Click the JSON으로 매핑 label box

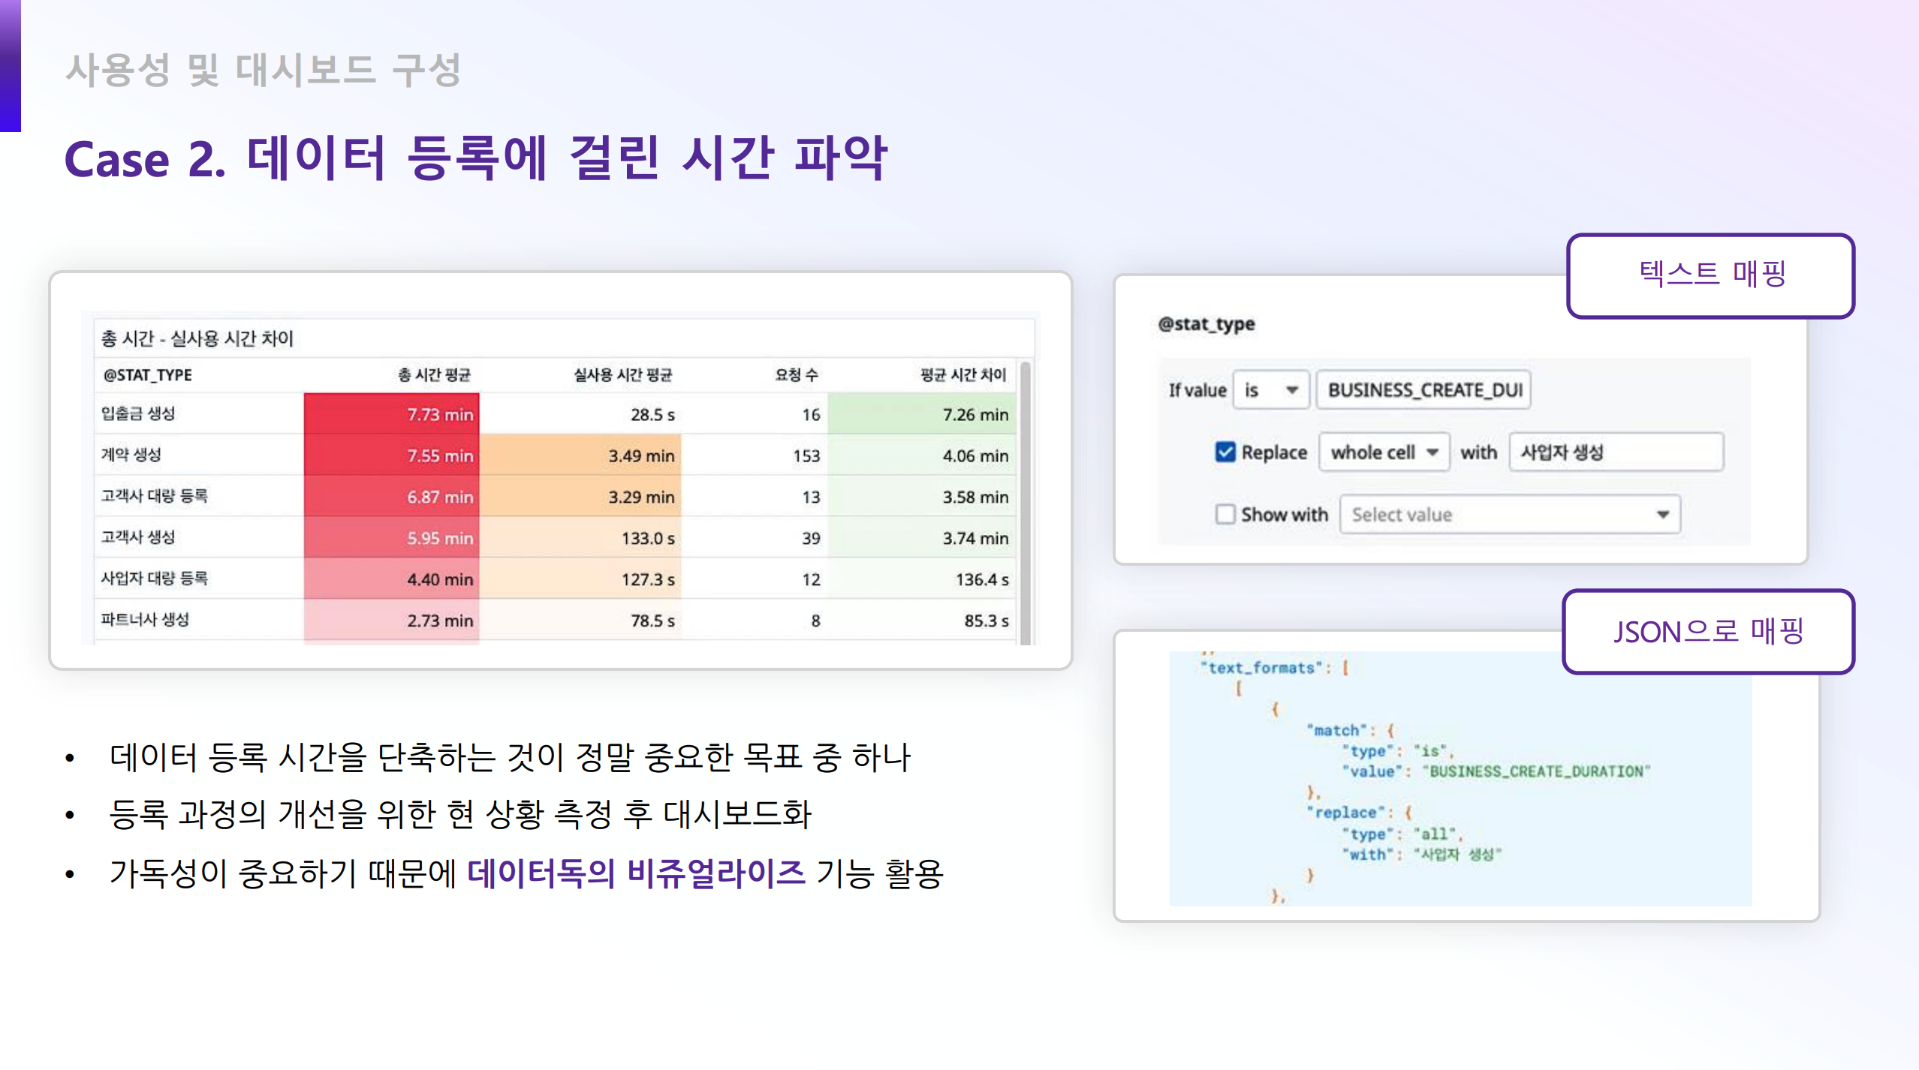tap(1707, 631)
